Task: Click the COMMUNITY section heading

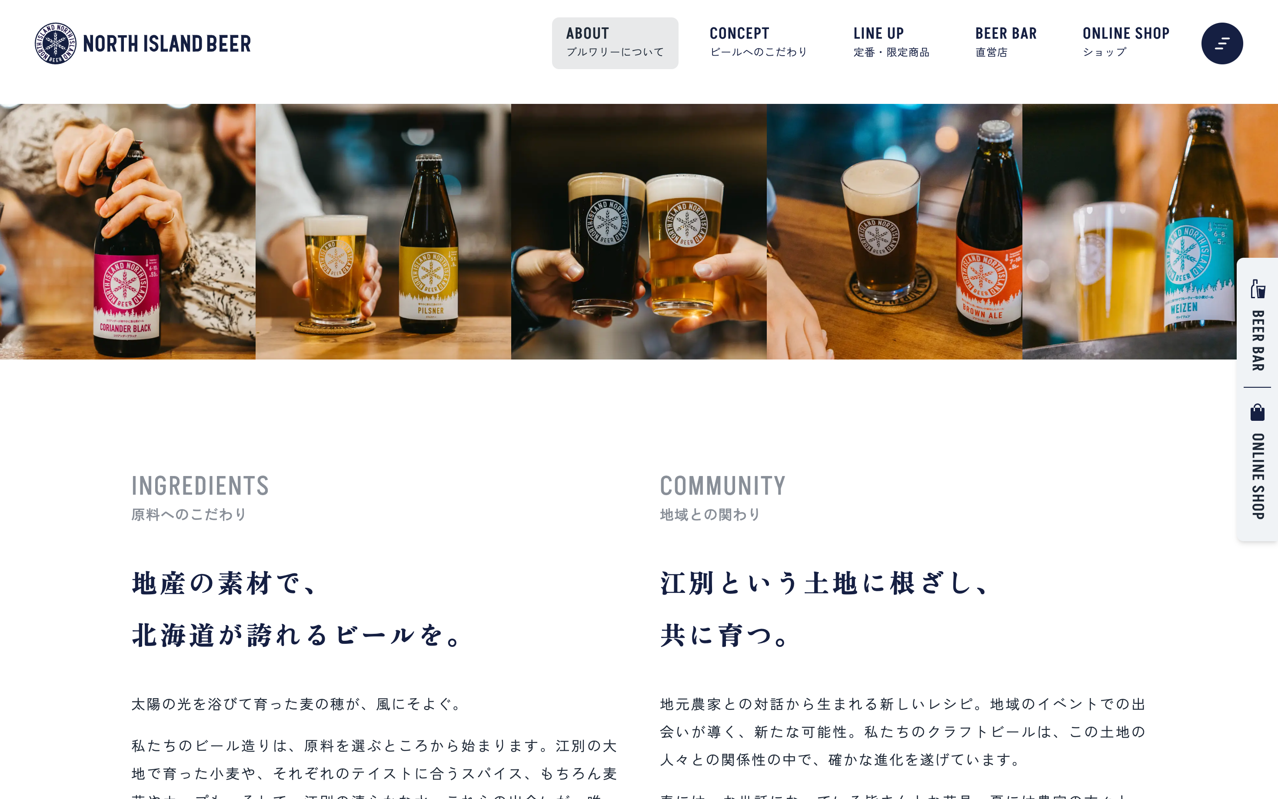Action: click(x=723, y=486)
